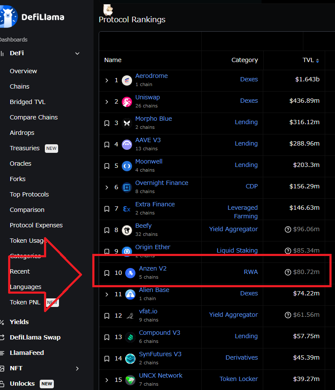Open the Leveraged Farming category link
The image size is (335, 390).
[243, 212]
